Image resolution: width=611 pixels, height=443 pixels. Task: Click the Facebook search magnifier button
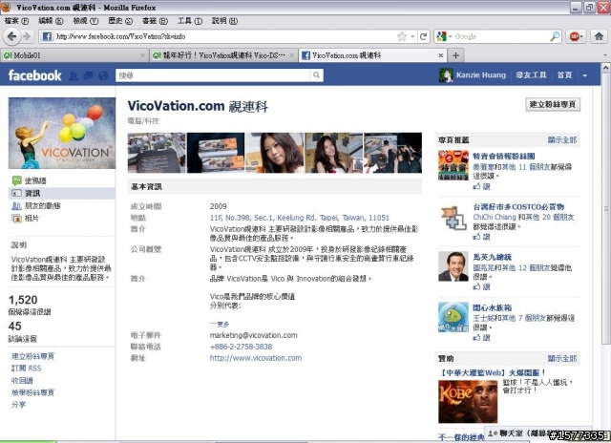coord(316,75)
